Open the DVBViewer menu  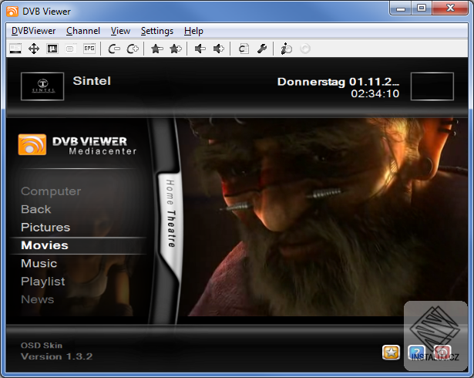pos(34,31)
